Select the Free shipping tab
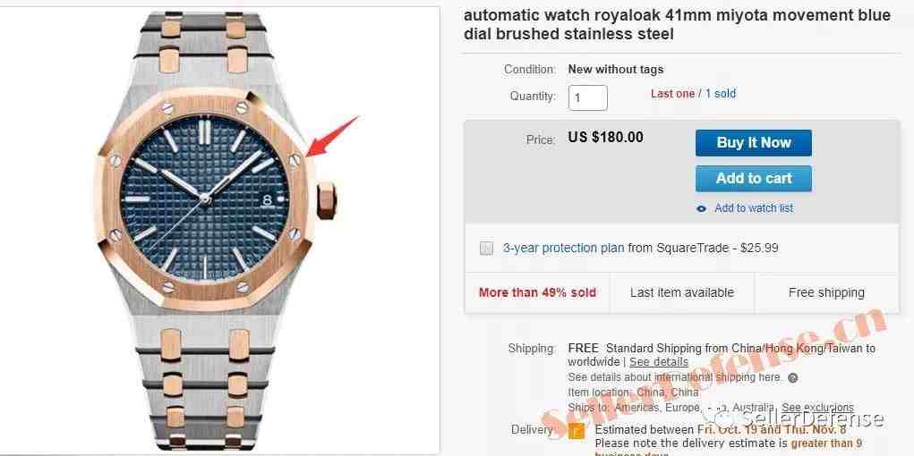This screenshot has height=456, width=914. point(826,293)
